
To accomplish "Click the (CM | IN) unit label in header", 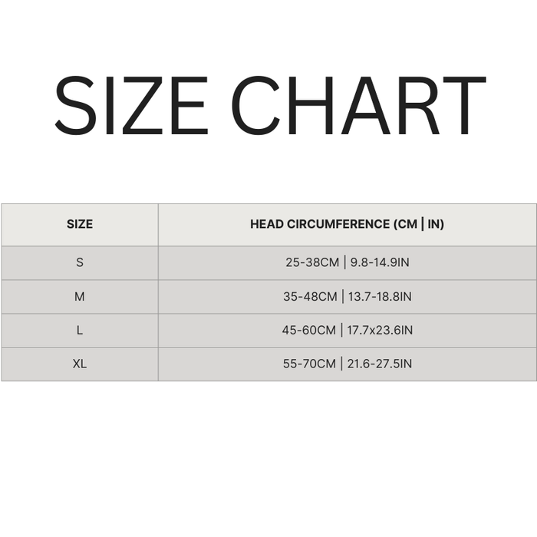I will coord(418,225).
